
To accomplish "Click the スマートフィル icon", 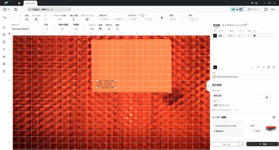I will pos(87,19).
